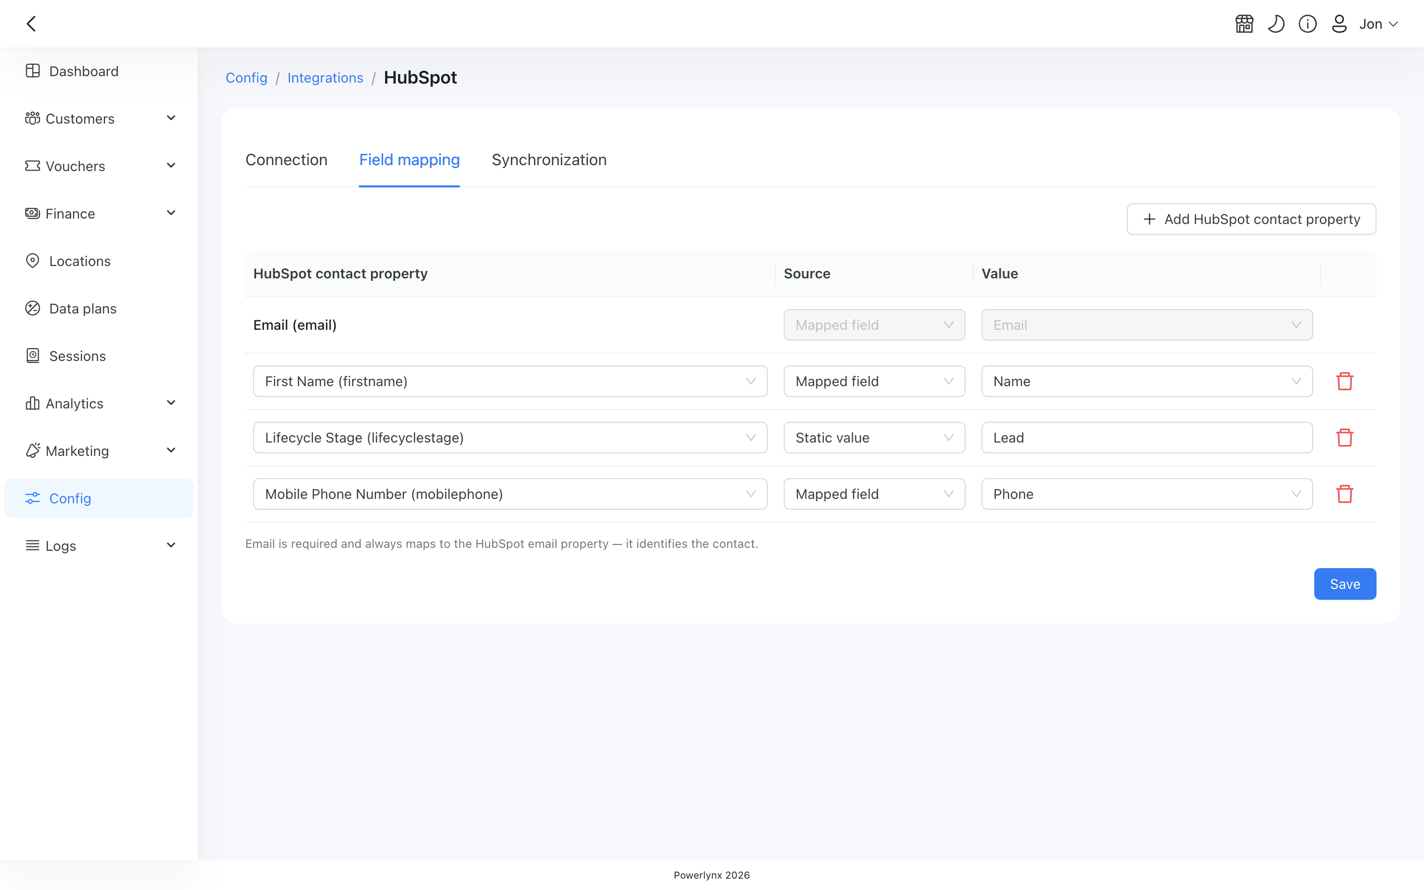Click the Logs list icon
The width and height of the screenshot is (1424, 890).
coord(32,545)
